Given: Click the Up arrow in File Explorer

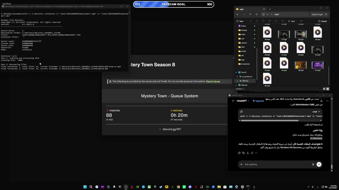Looking at the screenshot, I should [250, 15].
